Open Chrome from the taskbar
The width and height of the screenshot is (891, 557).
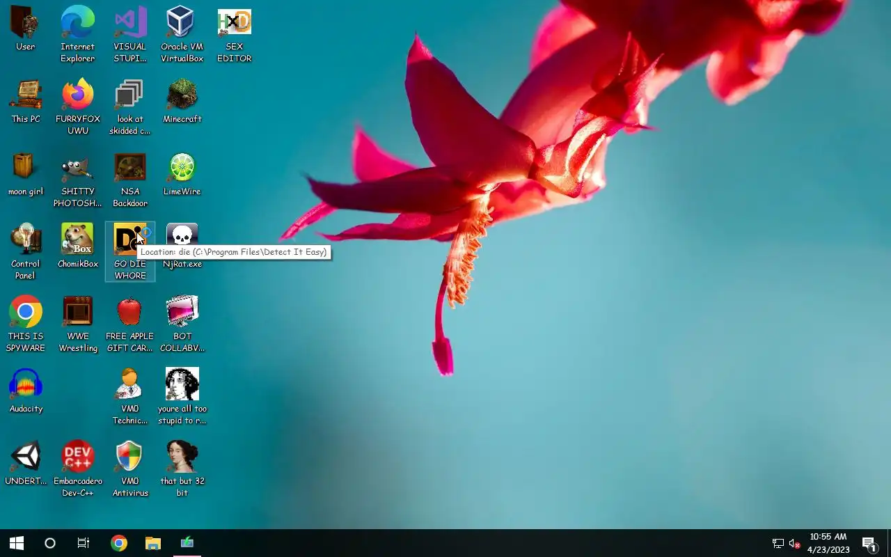[x=119, y=543]
